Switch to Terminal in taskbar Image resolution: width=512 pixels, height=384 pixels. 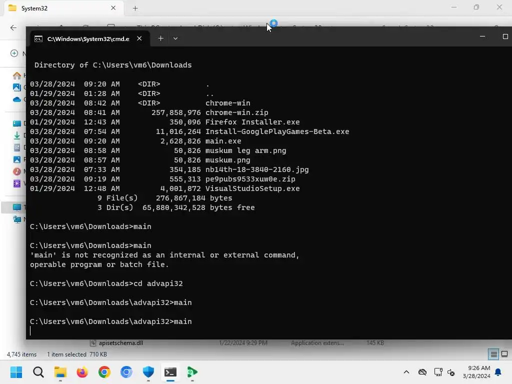(170, 372)
